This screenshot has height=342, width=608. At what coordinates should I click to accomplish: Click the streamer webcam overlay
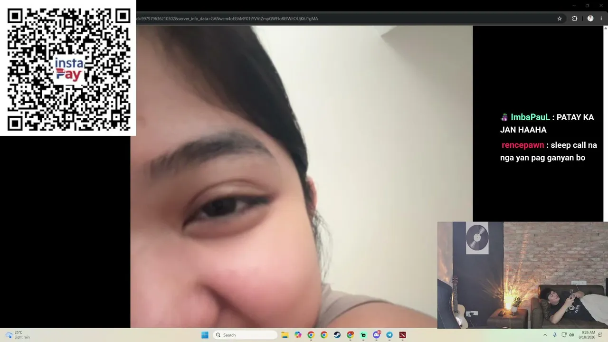coord(522,275)
